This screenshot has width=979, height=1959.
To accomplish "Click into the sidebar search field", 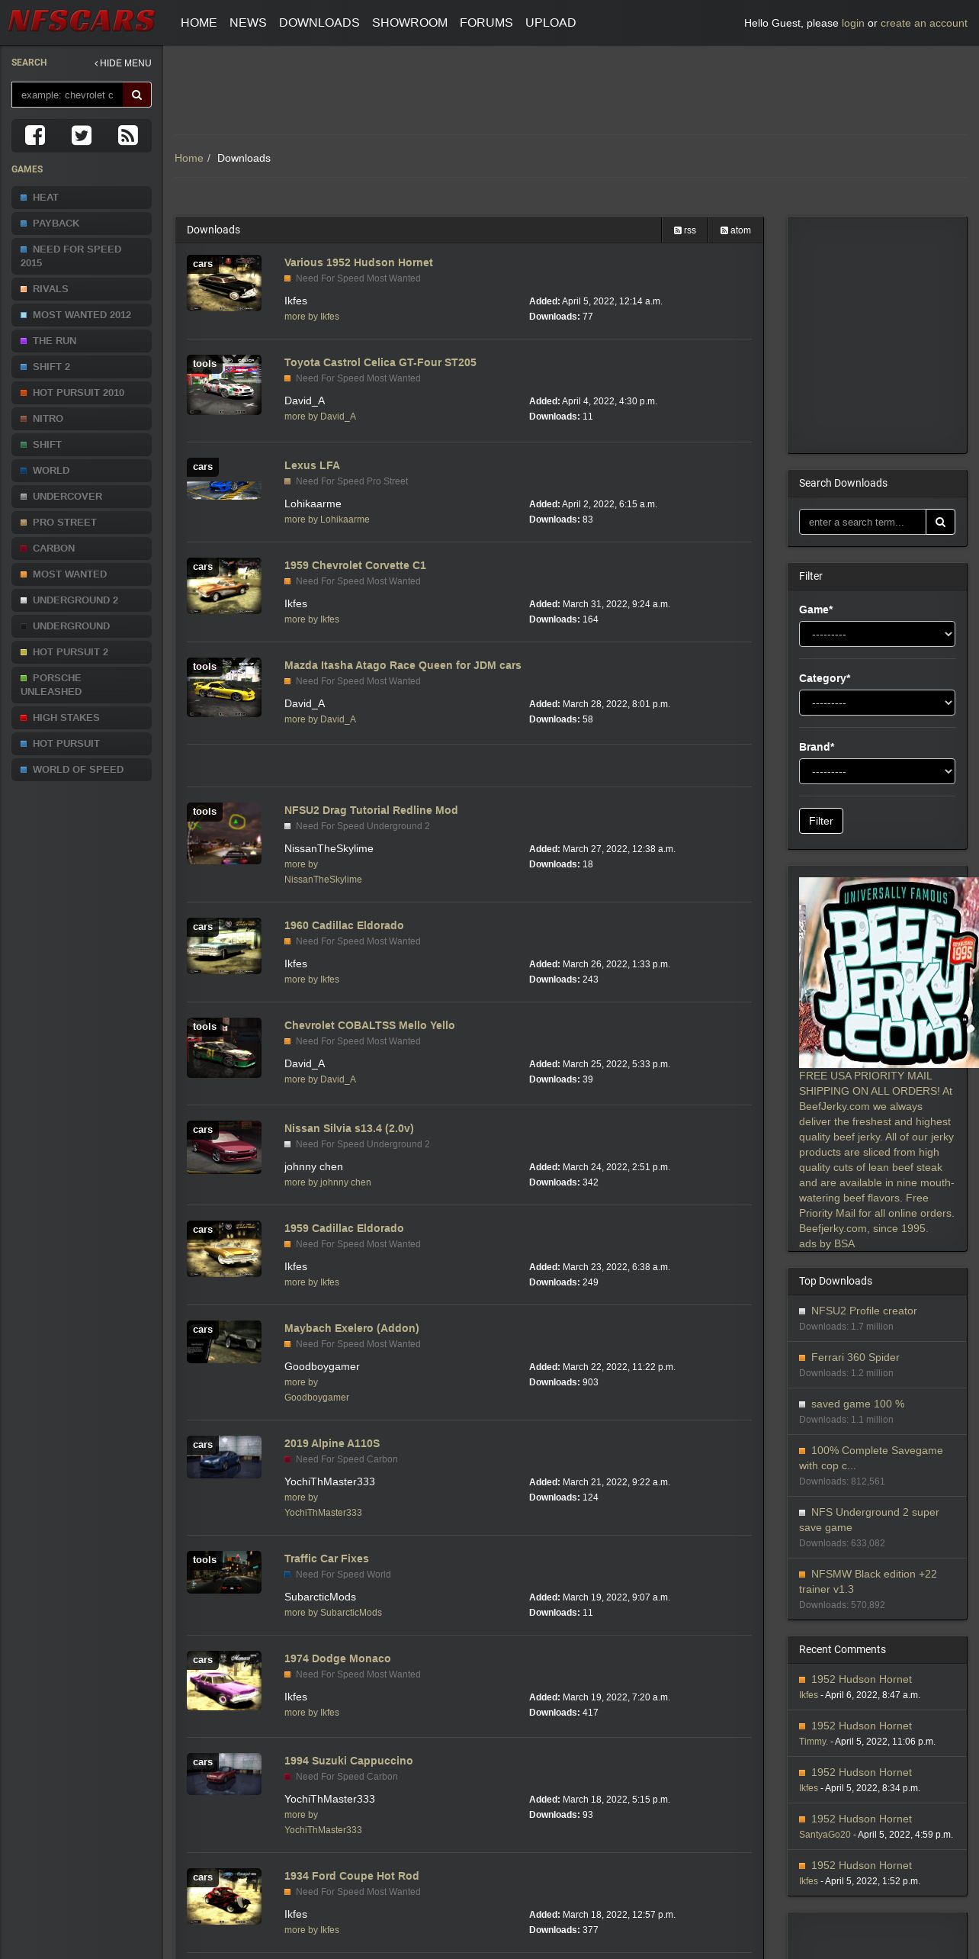I will [x=67, y=95].
